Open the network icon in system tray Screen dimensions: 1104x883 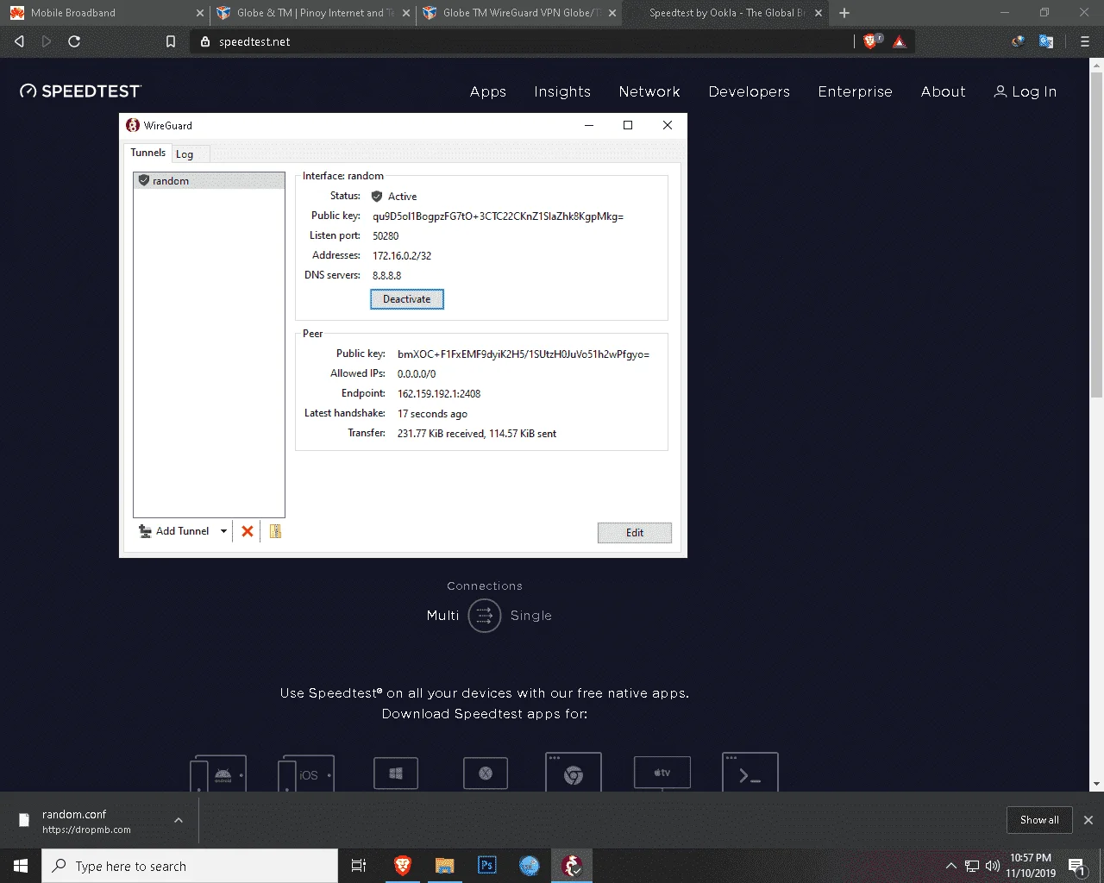tap(972, 866)
